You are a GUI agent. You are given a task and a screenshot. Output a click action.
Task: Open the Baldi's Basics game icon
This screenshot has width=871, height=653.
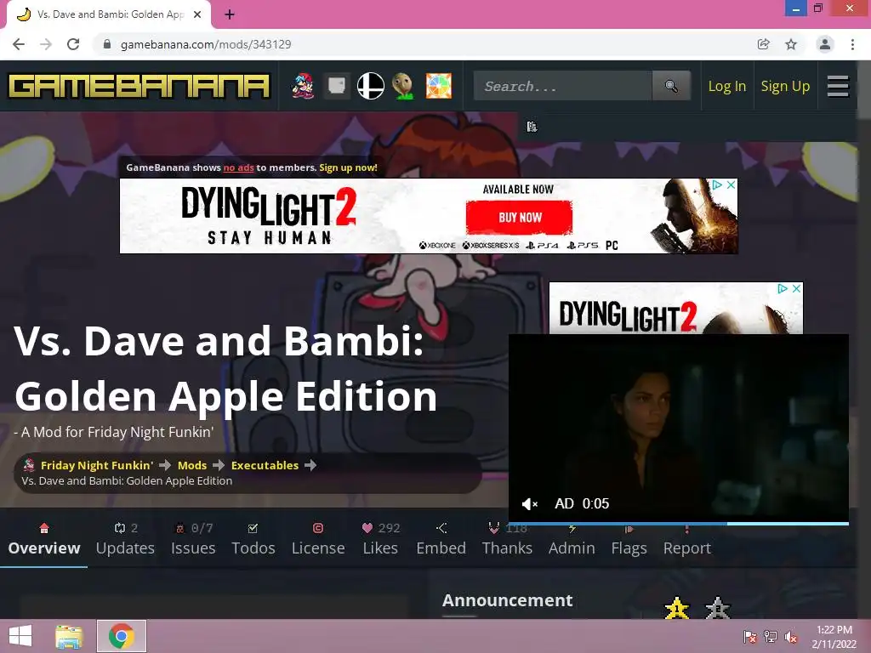pos(404,86)
